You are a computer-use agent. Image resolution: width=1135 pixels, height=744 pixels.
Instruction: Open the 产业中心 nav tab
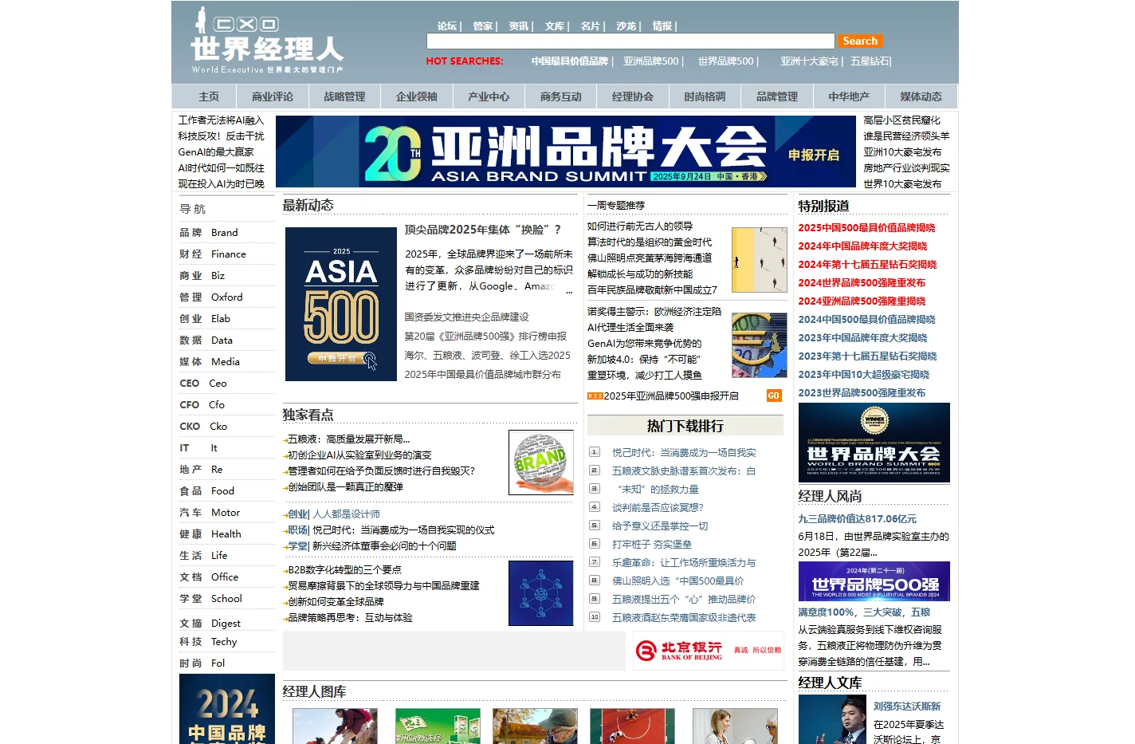(489, 96)
